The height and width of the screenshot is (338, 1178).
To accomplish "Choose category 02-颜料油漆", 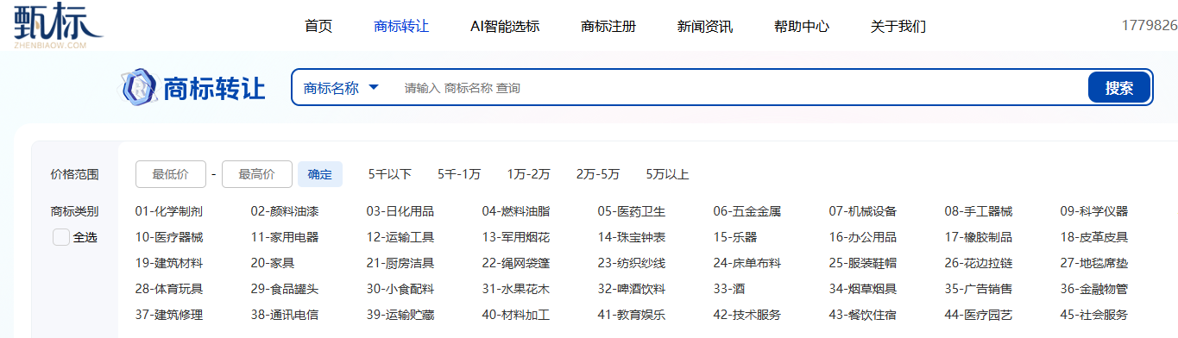I will pos(285,211).
